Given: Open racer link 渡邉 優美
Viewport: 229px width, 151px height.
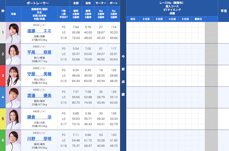Looking at the screenshot, I should click(x=39, y=95).
